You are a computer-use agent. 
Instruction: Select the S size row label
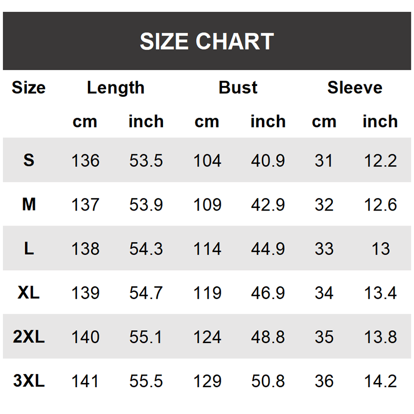[28, 160]
